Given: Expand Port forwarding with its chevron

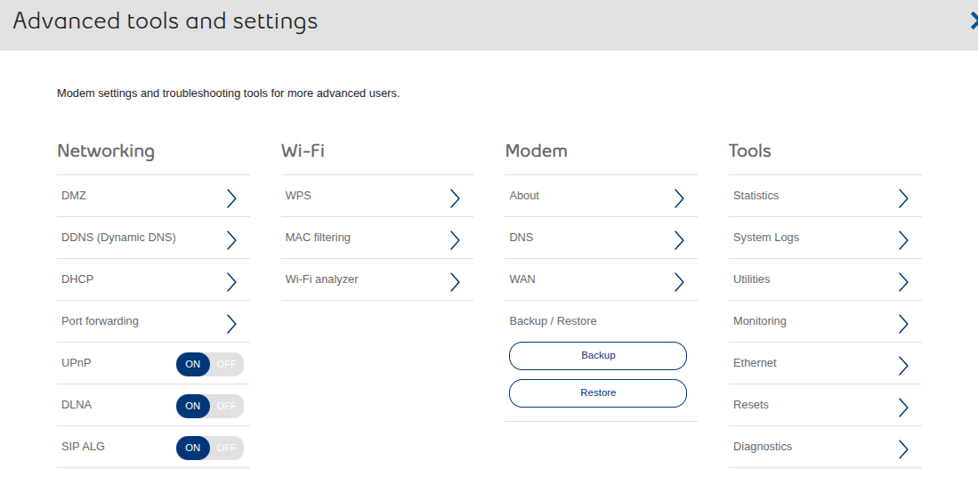Looking at the screenshot, I should pos(231,323).
